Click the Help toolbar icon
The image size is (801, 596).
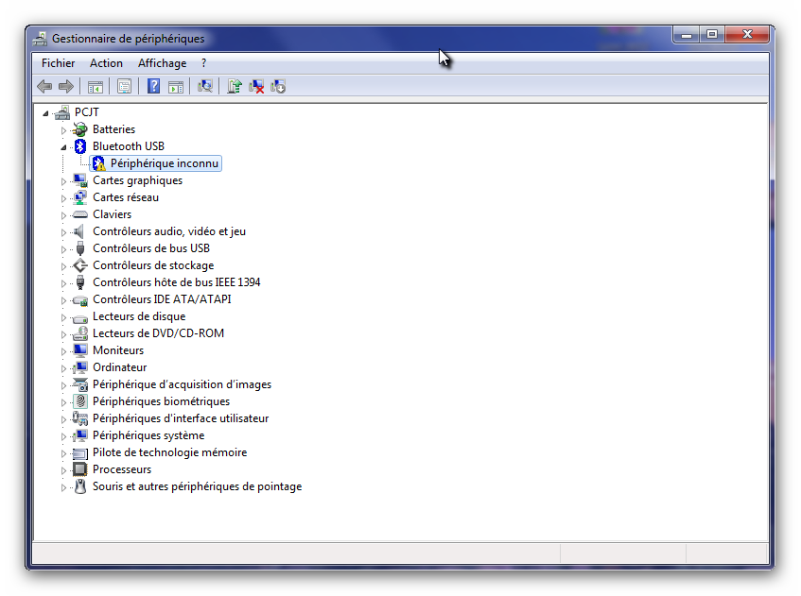153,87
